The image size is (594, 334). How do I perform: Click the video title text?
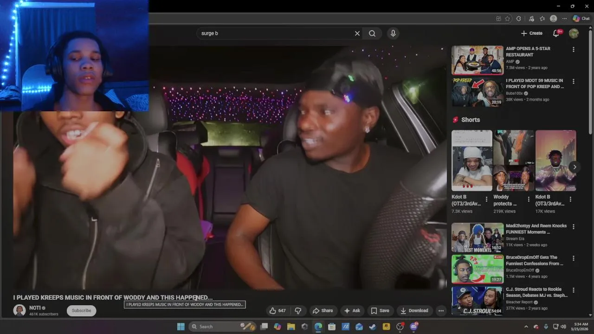click(113, 297)
